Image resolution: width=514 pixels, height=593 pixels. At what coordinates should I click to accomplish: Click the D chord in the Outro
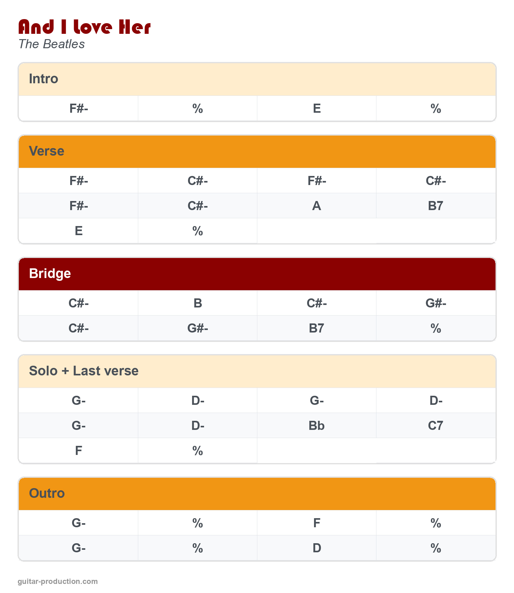point(317,548)
